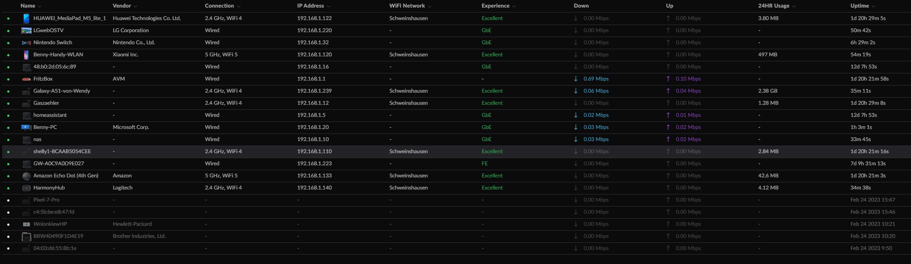Click the Benny-PC computer icon
The height and width of the screenshot is (264, 911).
pyautogui.click(x=26, y=127)
